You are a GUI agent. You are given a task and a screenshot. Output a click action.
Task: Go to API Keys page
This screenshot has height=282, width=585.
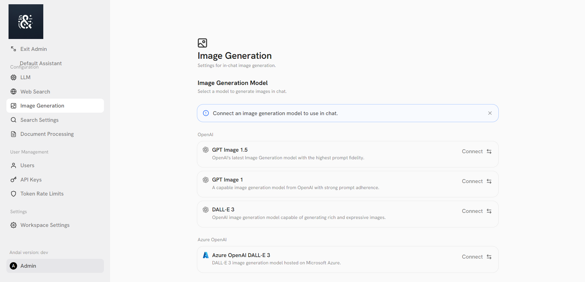click(x=55, y=180)
